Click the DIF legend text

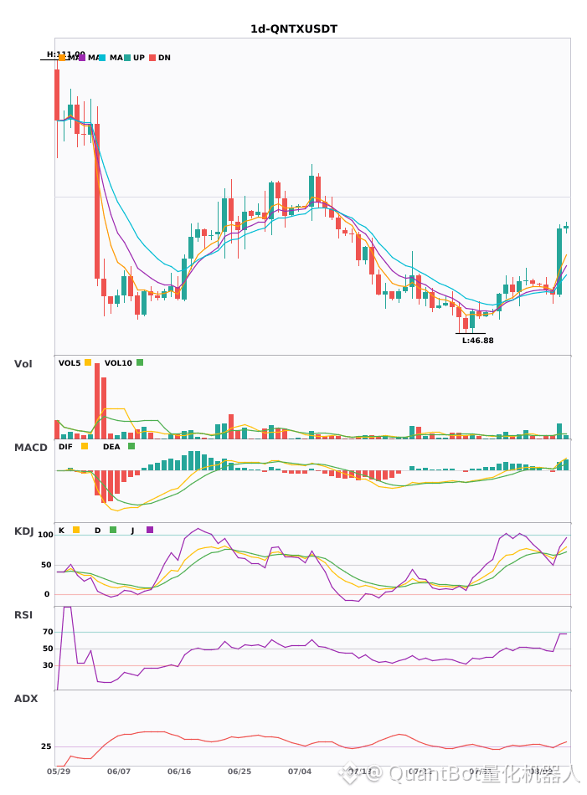tap(65, 447)
